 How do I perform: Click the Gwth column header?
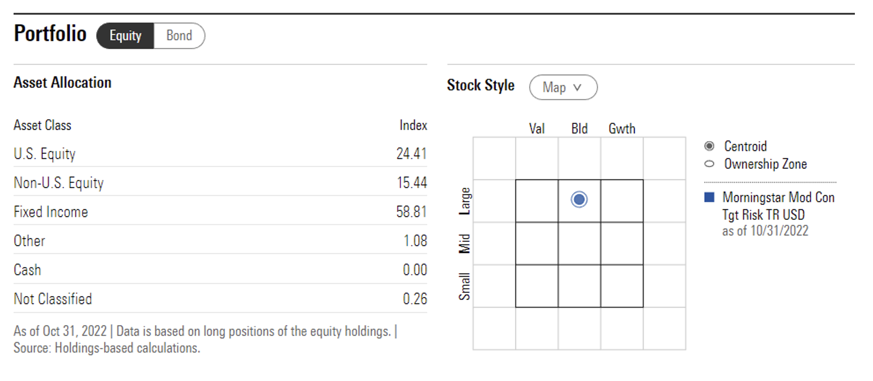[x=622, y=128]
